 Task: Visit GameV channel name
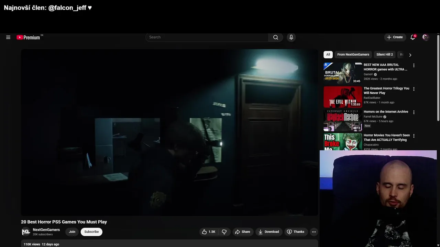(x=368, y=74)
